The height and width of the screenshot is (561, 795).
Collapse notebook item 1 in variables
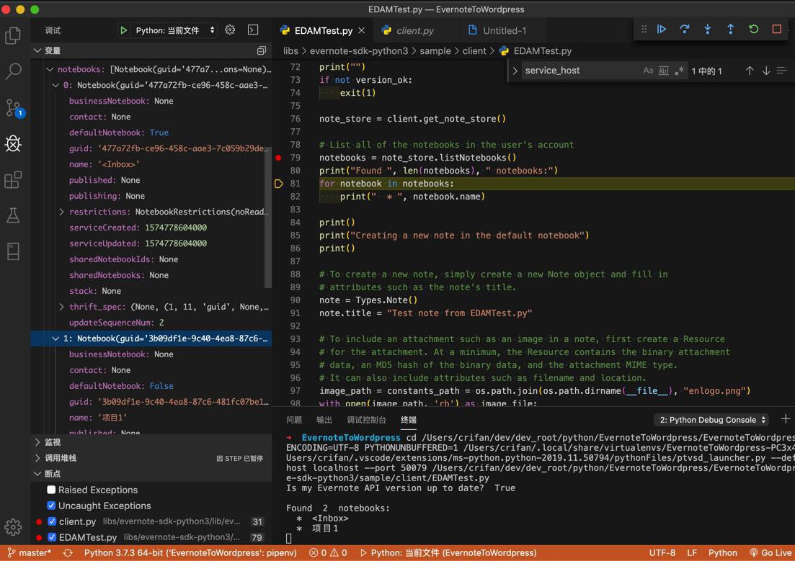pyautogui.click(x=55, y=338)
